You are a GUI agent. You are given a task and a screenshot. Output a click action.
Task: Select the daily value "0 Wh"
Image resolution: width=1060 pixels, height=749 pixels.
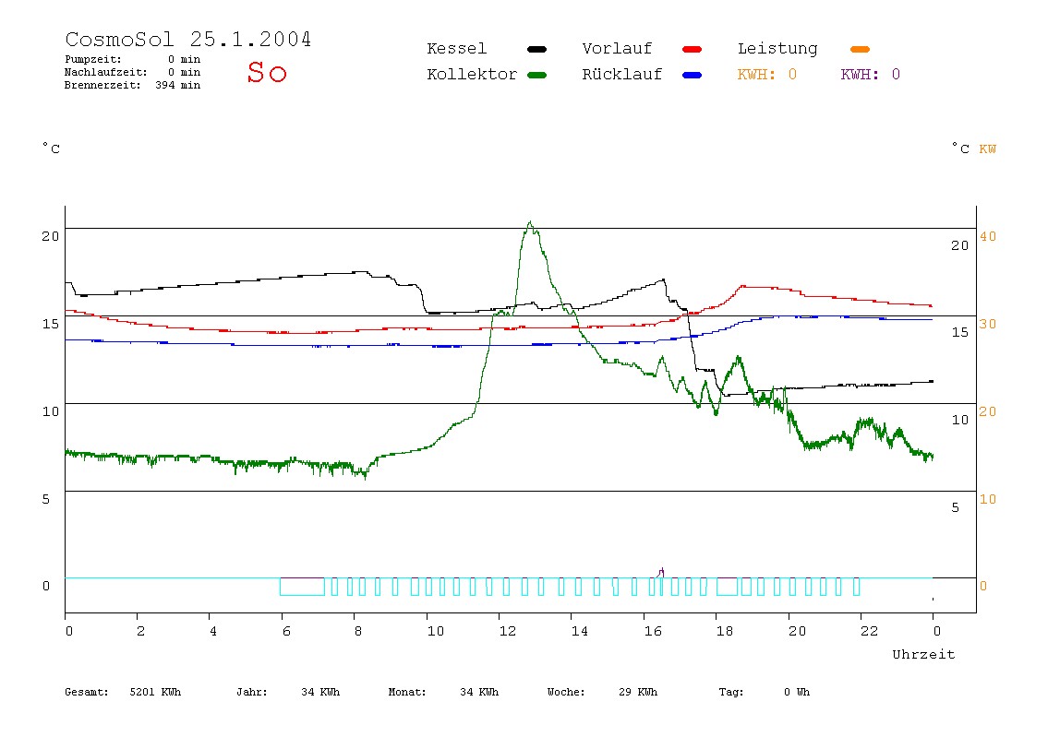point(797,692)
